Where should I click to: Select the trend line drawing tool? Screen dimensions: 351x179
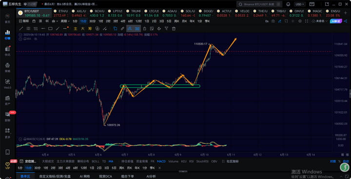tap(21, 29)
